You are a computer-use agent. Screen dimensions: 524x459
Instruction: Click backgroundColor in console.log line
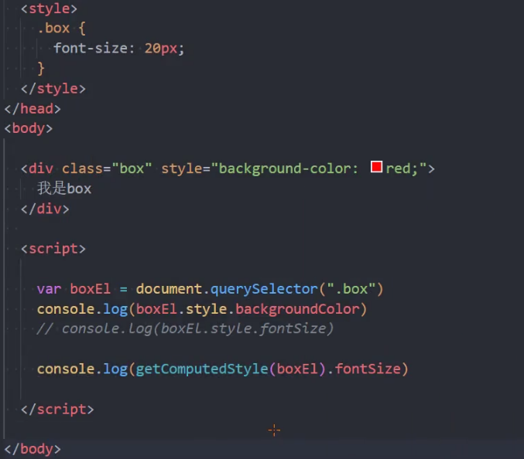297,309
